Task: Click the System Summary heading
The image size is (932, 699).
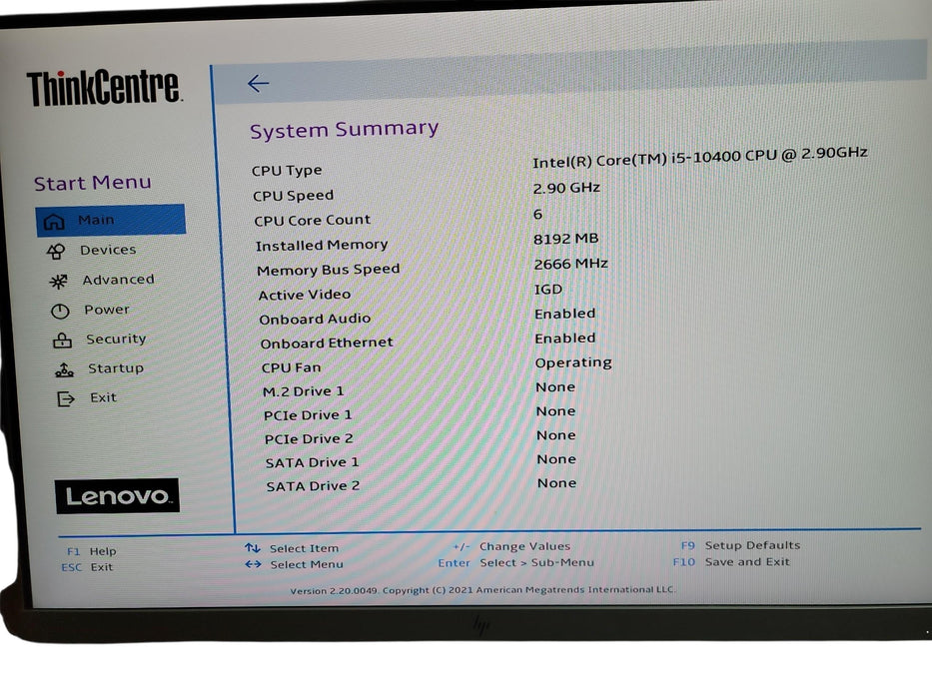Action: pyautogui.click(x=345, y=130)
